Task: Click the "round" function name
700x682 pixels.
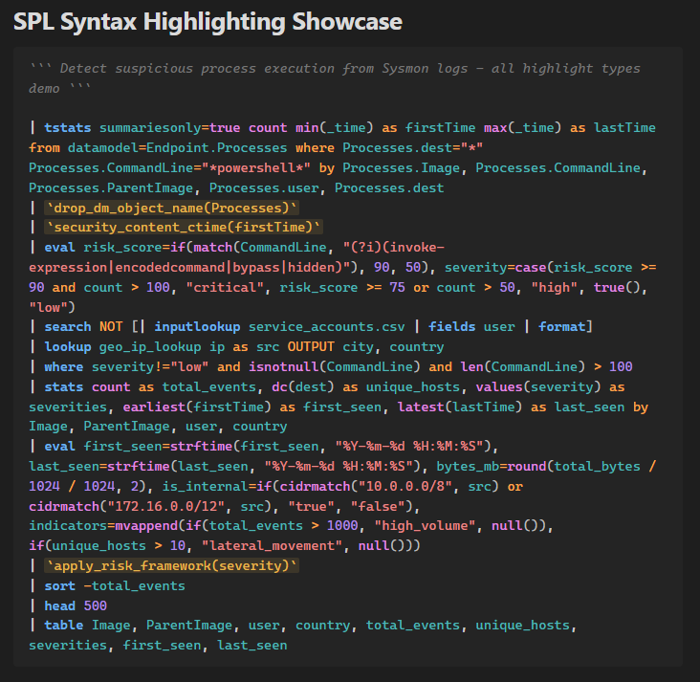Action: [x=526, y=466]
